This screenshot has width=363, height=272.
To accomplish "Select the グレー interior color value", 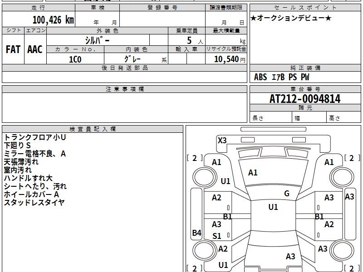I will [x=132, y=59].
